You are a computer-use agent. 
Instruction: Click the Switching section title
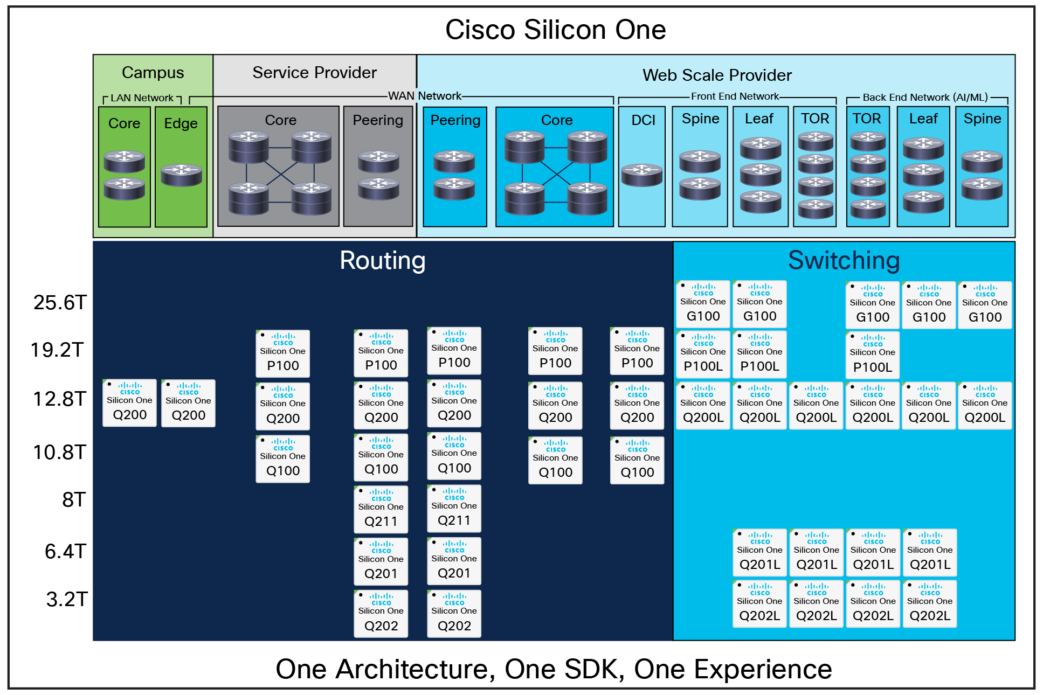tap(844, 261)
